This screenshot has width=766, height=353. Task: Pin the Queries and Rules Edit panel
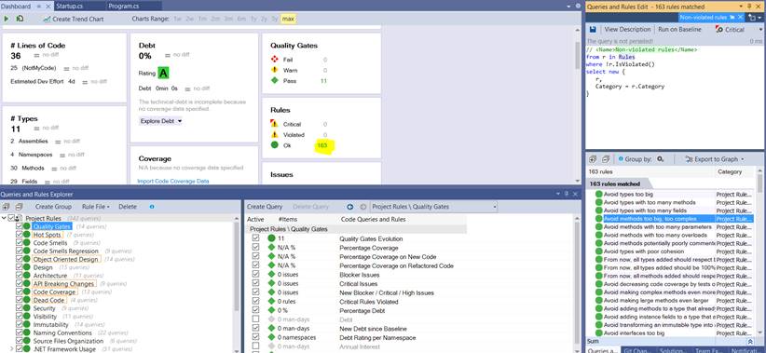[750, 7]
